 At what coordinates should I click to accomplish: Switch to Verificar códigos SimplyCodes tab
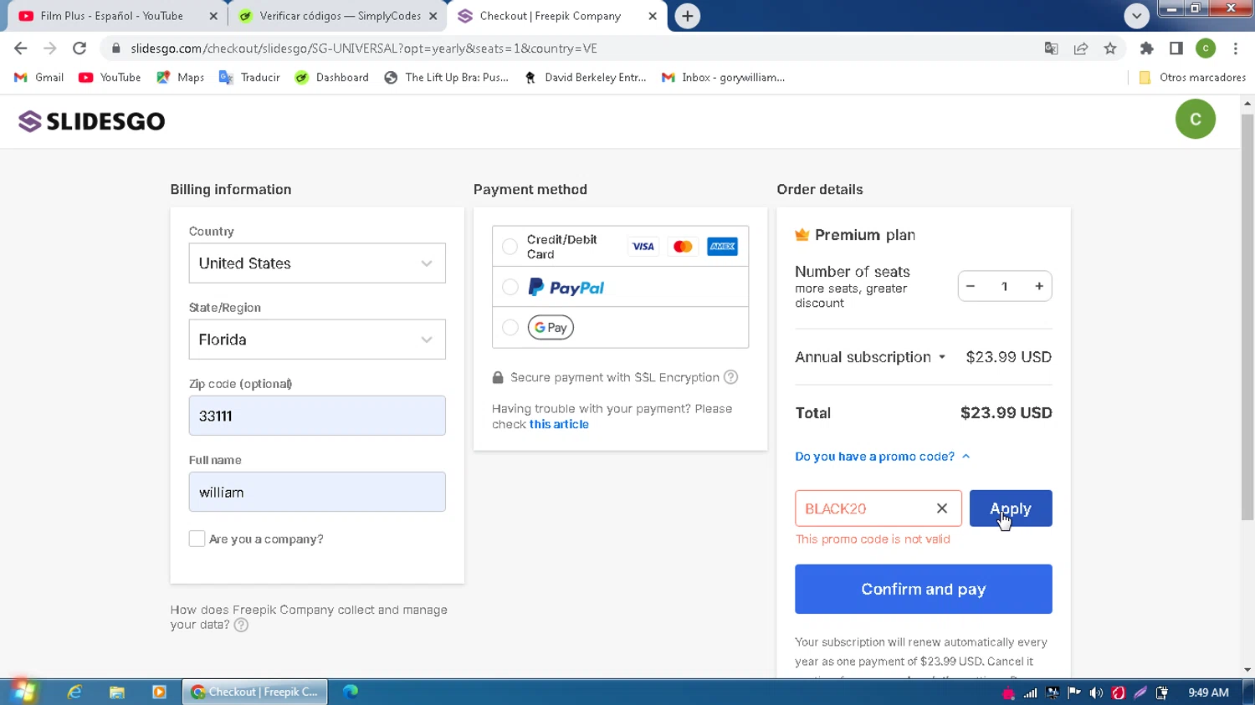[x=336, y=16]
